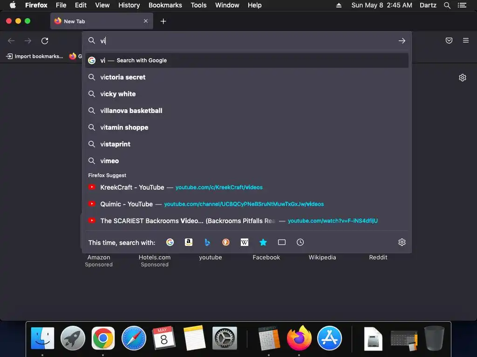Open Firefox application hamburger menu
The width and height of the screenshot is (477, 357).
point(466,40)
